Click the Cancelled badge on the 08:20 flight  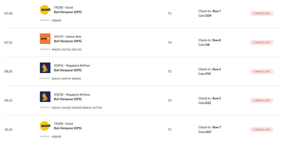pos(261,71)
